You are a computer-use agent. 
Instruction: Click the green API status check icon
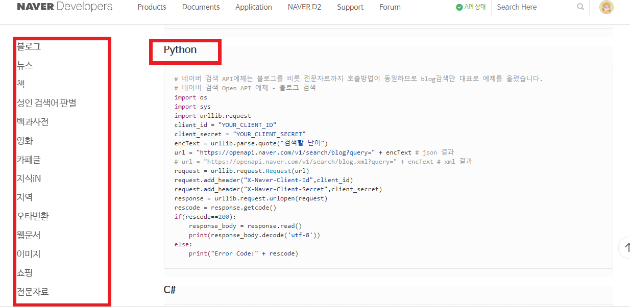[459, 7]
